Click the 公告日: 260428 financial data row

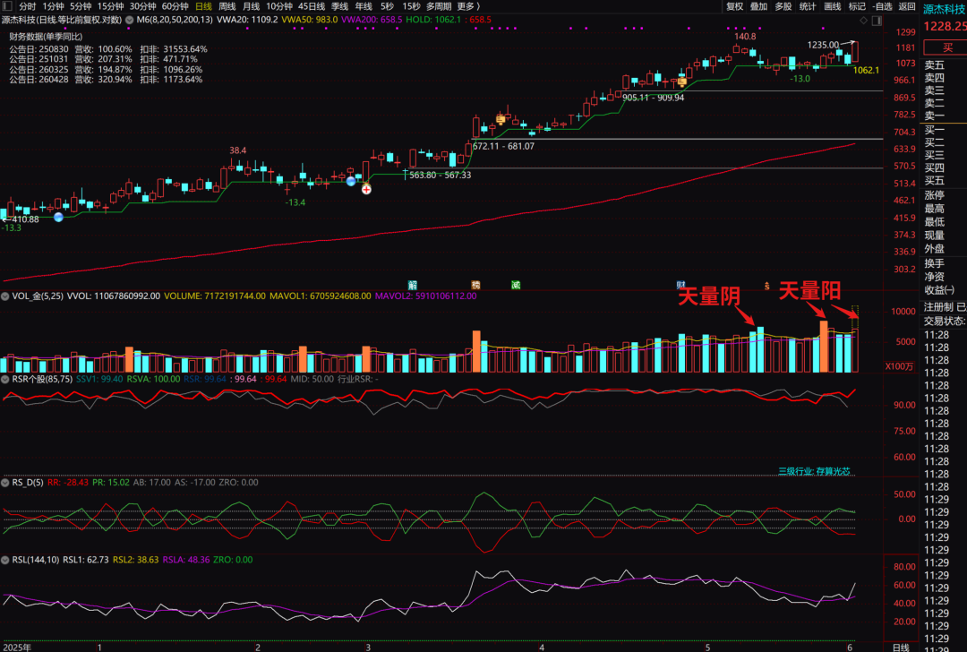pyautogui.click(x=106, y=80)
